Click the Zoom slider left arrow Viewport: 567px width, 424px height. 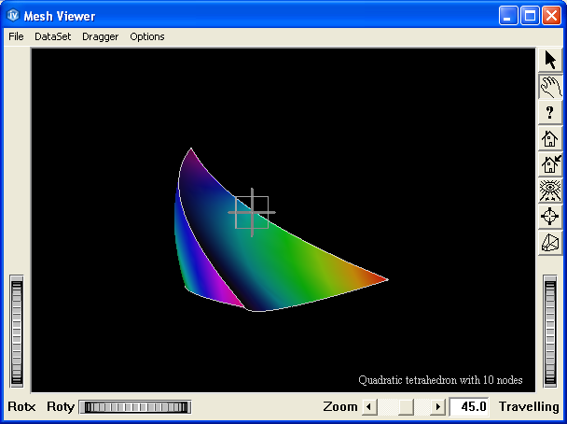pyautogui.click(x=367, y=407)
